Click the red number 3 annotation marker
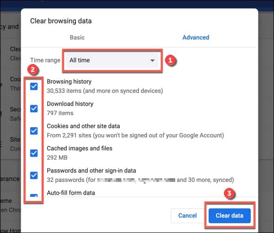Screen dimensions: 274x233 pyautogui.click(x=229, y=193)
